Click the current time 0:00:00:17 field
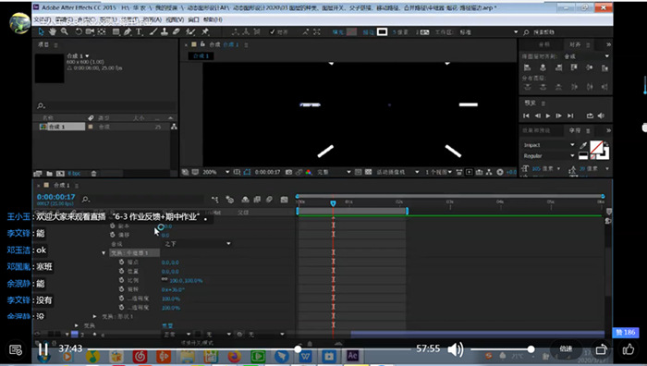Viewport: 647px width, 366px height. click(56, 197)
